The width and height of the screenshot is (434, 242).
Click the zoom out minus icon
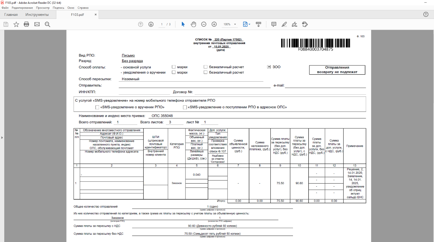click(204, 24)
